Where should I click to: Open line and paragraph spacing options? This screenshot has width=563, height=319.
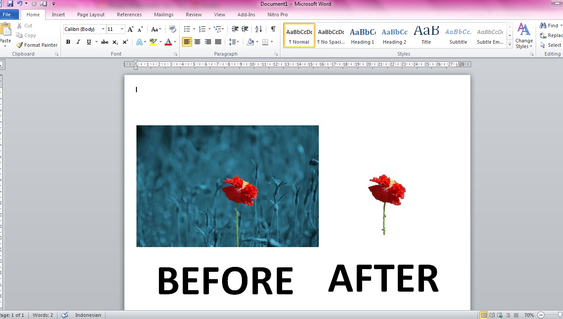[x=234, y=42]
